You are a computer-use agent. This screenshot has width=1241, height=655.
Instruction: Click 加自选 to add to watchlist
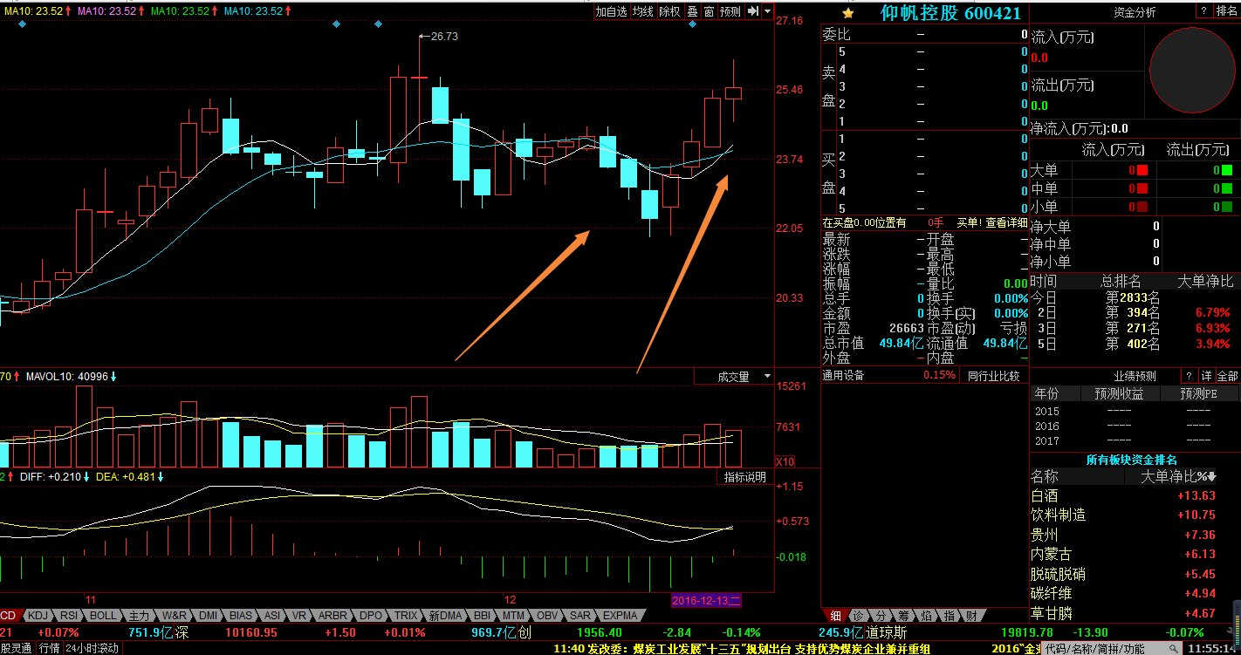coord(611,11)
